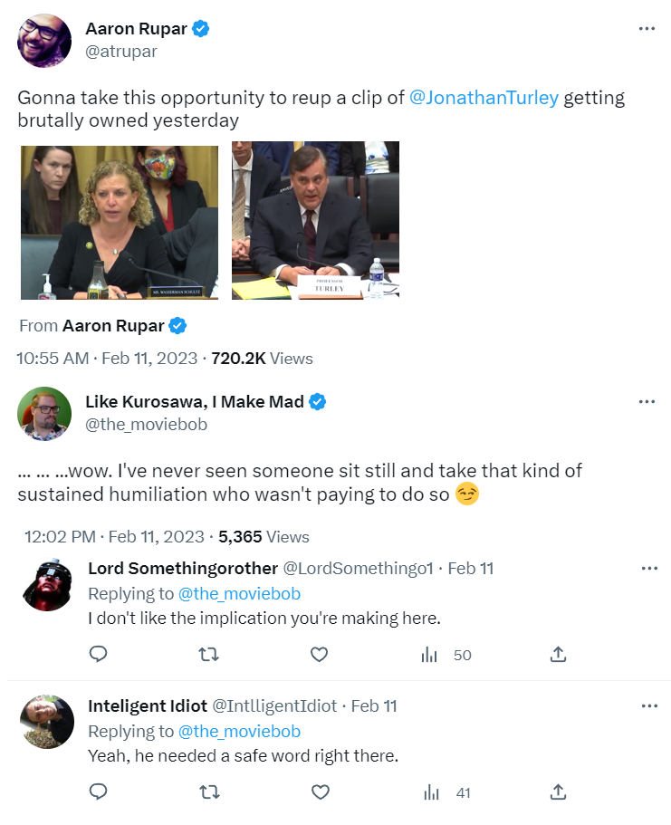Reply to Lord Somethingorother's comment
671x825 pixels.
tap(99, 654)
